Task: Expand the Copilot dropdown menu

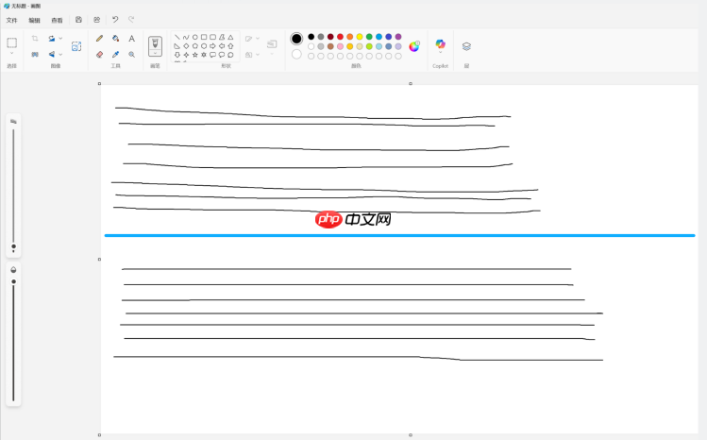Action: pos(440,54)
